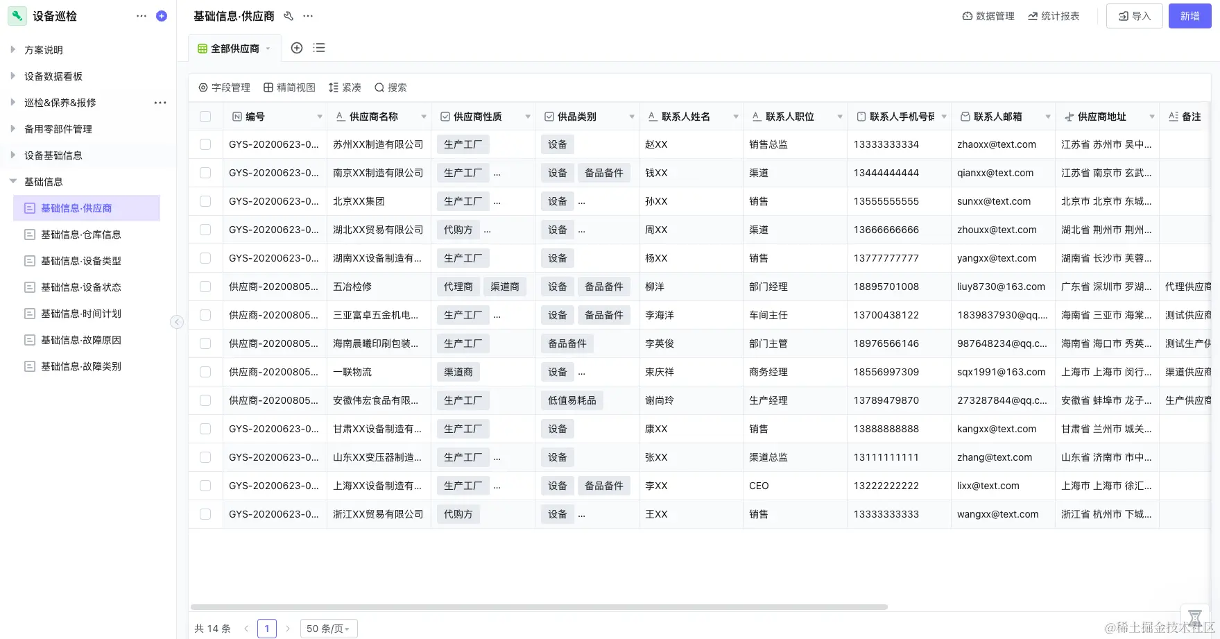Viewport: 1220px width, 639px height.
Task: Check the row for 北京XX集团
Action: pos(205,201)
